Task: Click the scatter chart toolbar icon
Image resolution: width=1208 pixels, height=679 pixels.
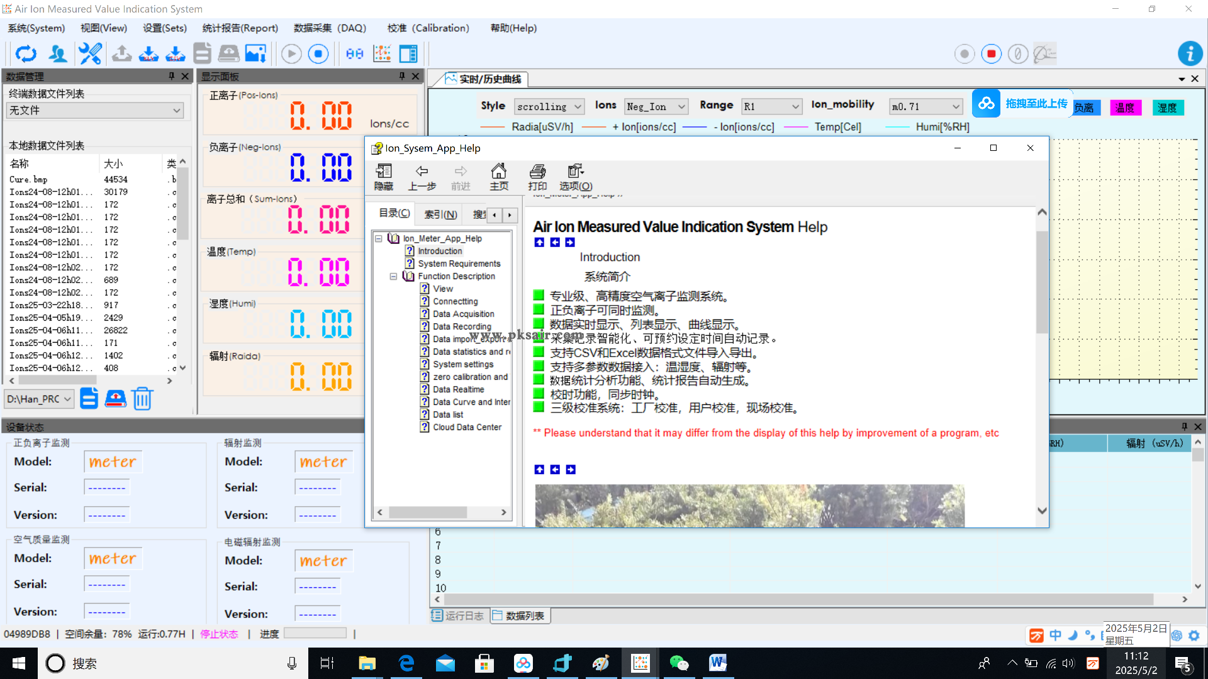Action: pos(382,54)
